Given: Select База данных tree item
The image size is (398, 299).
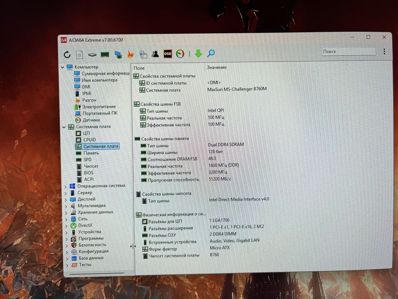Looking at the screenshot, I should pyautogui.click(x=88, y=258).
